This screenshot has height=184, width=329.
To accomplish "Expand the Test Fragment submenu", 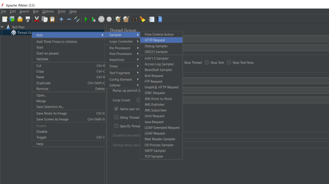I will 122,73.
